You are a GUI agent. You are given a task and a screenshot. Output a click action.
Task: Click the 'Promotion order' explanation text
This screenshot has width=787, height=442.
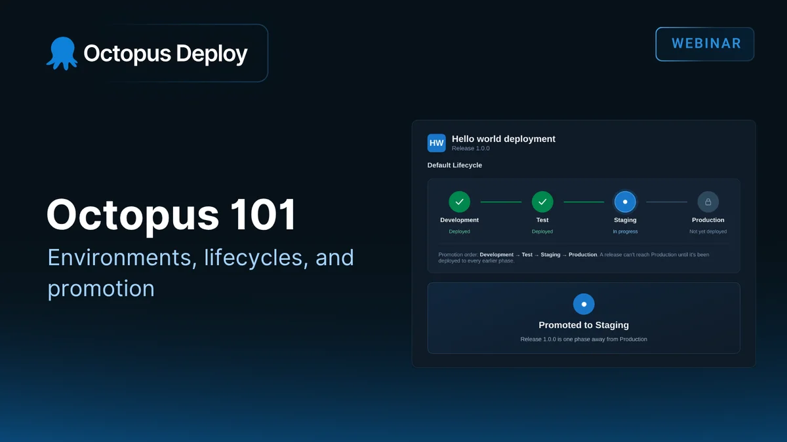[x=574, y=257]
